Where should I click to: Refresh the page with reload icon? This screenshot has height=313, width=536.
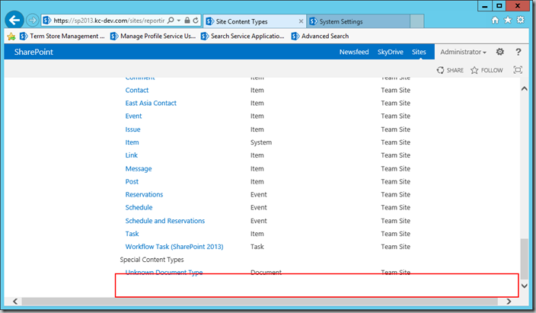pyautogui.click(x=196, y=21)
